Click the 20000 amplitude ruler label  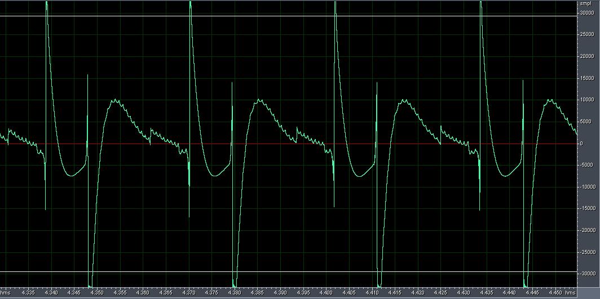point(587,56)
